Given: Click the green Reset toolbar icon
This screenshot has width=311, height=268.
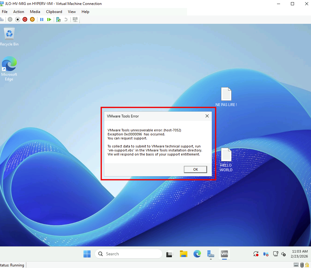Looking at the screenshot, I should click(x=49, y=19).
